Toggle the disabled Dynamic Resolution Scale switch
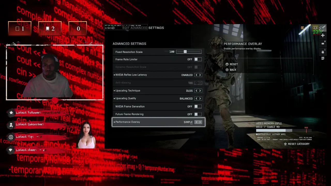Image resolution: width=331 pixels, height=186 pixels. coord(198,67)
